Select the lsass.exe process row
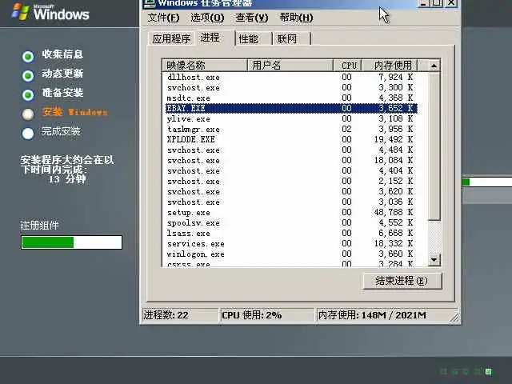 pyautogui.click(x=291, y=233)
